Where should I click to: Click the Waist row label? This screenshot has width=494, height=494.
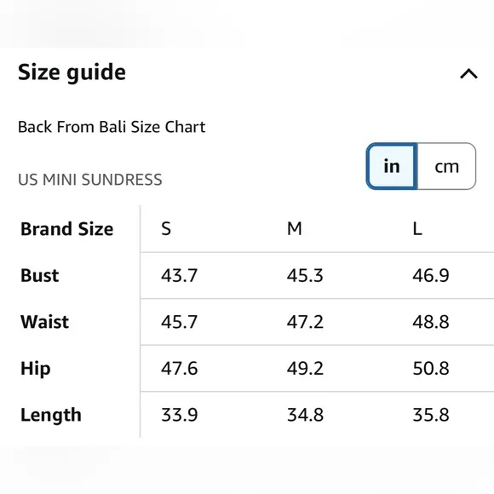pyautogui.click(x=45, y=322)
